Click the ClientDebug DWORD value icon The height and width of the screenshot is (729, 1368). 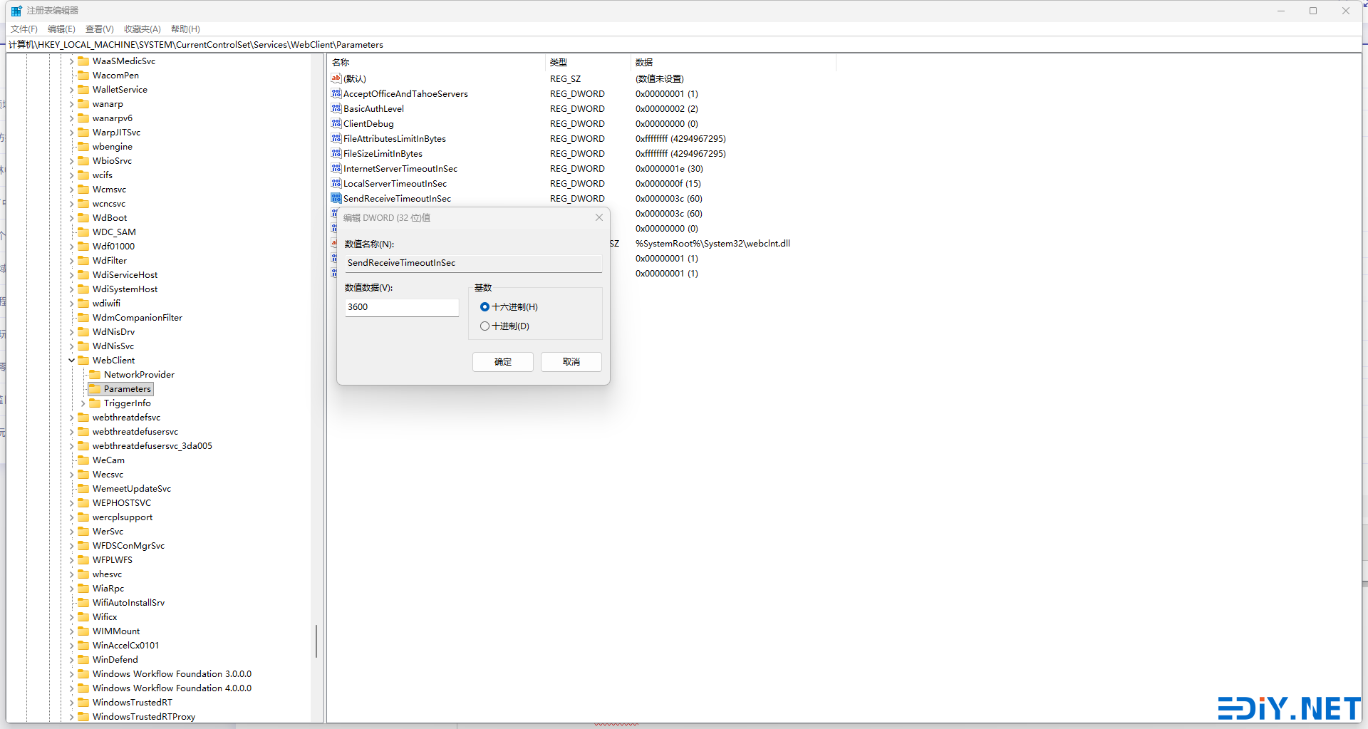click(x=336, y=124)
